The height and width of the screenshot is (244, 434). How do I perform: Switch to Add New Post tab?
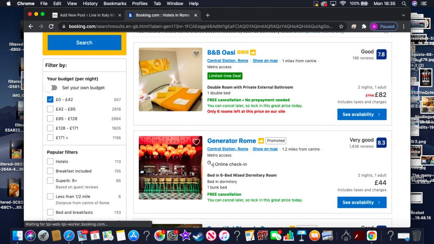87,15
